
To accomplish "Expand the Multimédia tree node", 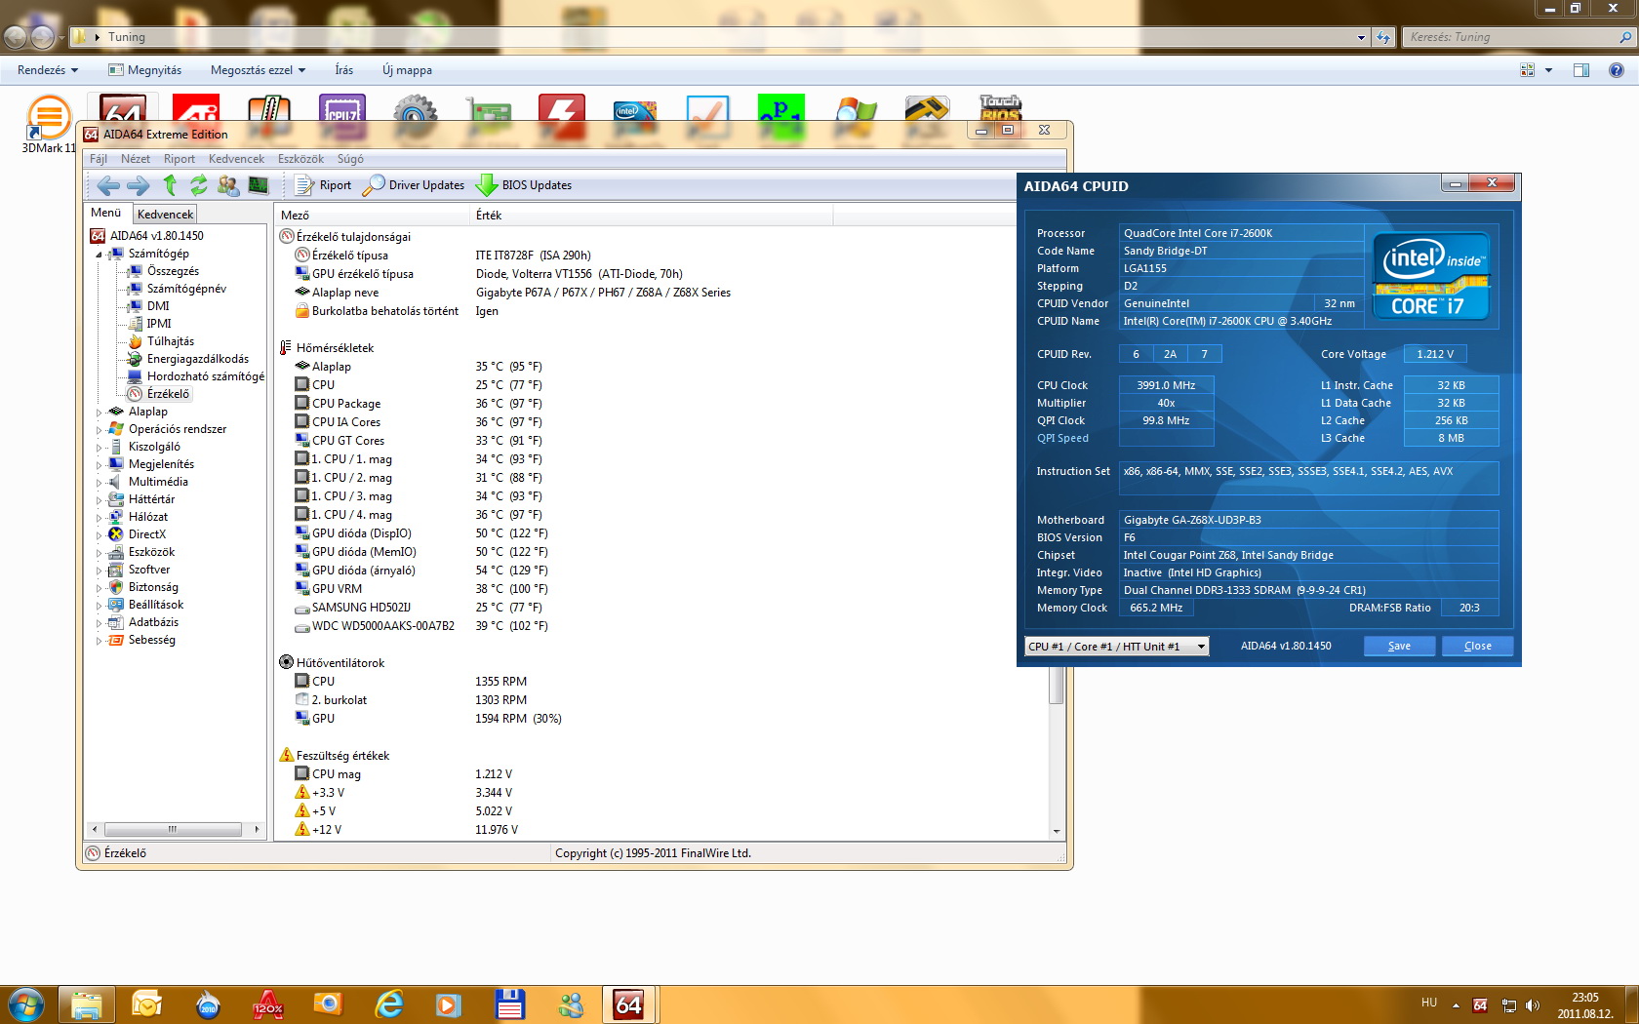I will pos(99,483).
